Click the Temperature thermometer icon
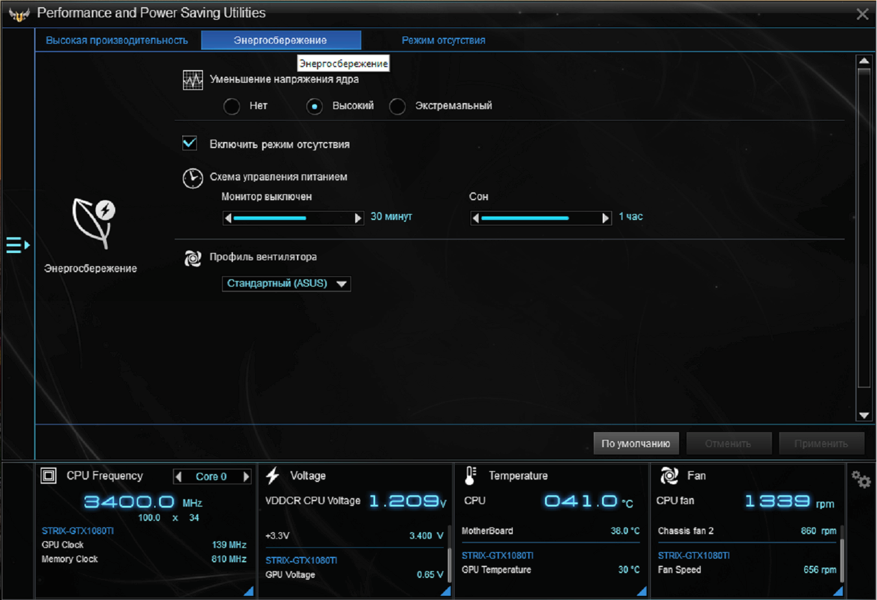The width and height of the screenshot is (877, 600). pyautogui.click(x=471, y=476)
